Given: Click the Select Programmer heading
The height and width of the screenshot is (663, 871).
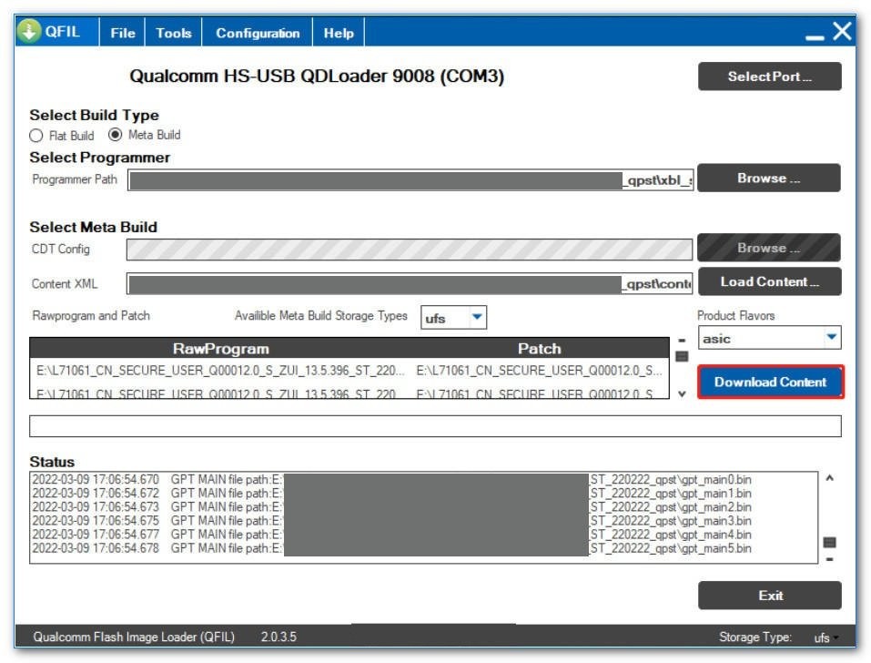Looking at the screenshot, I should (x=100, y=158).
